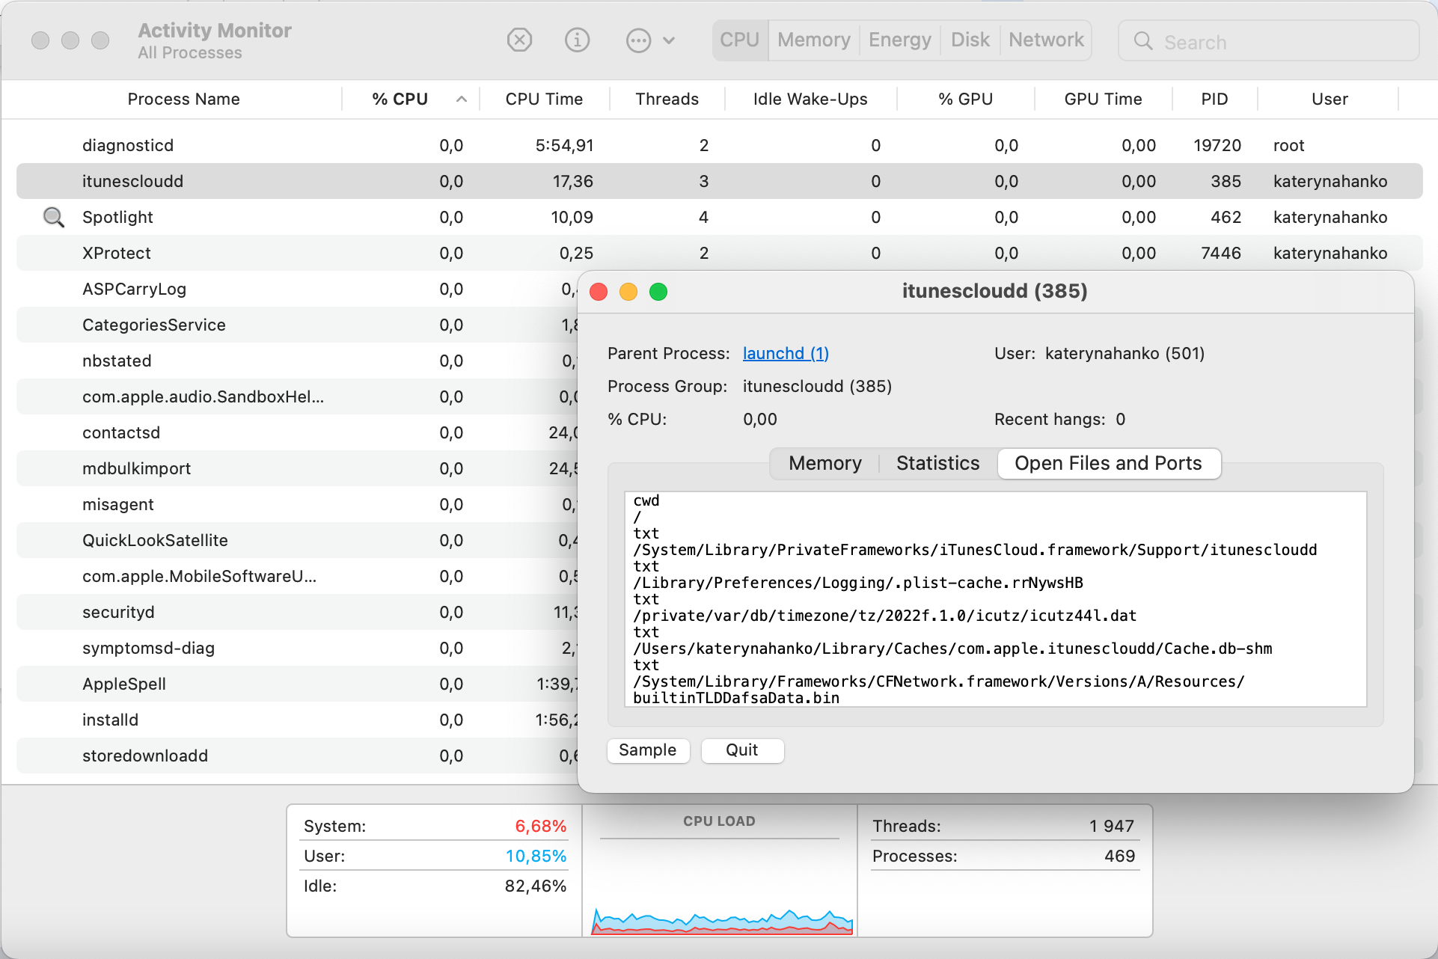
Task: Select the com.apple.MobileSoftwareU… process row
Action: click(x=297, y=576)
